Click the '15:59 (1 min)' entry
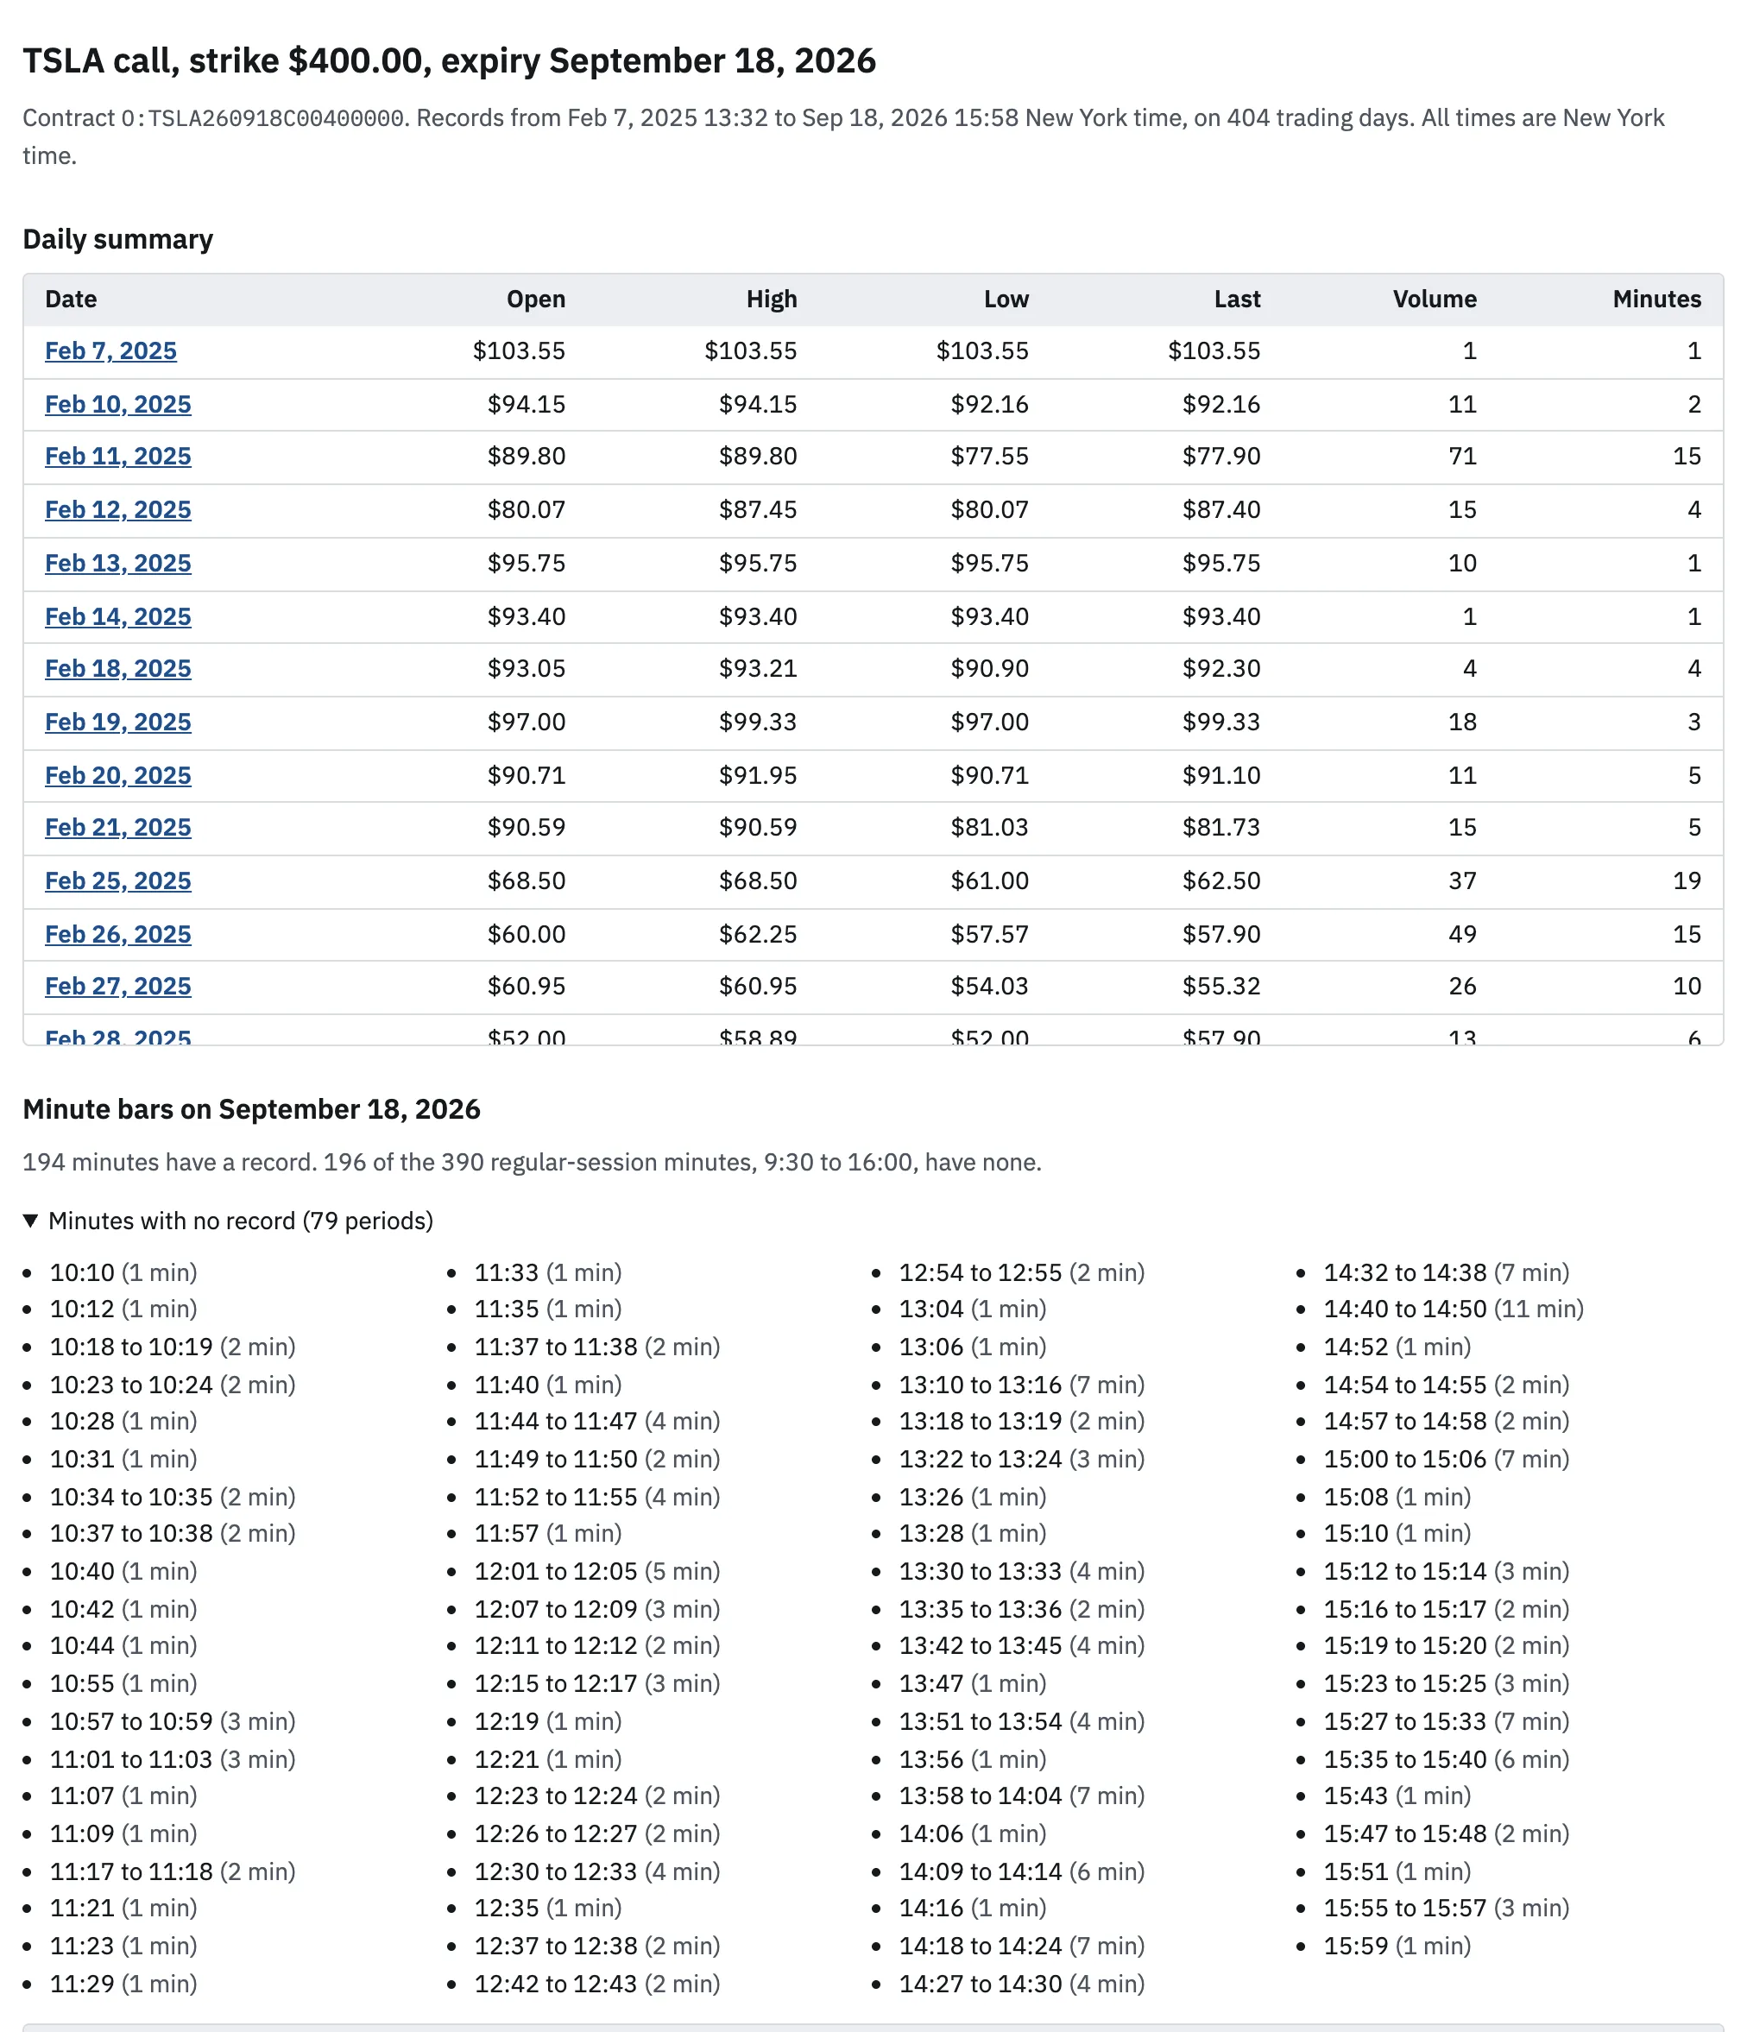The image size is (1747, 2032). point(1397,1946)
